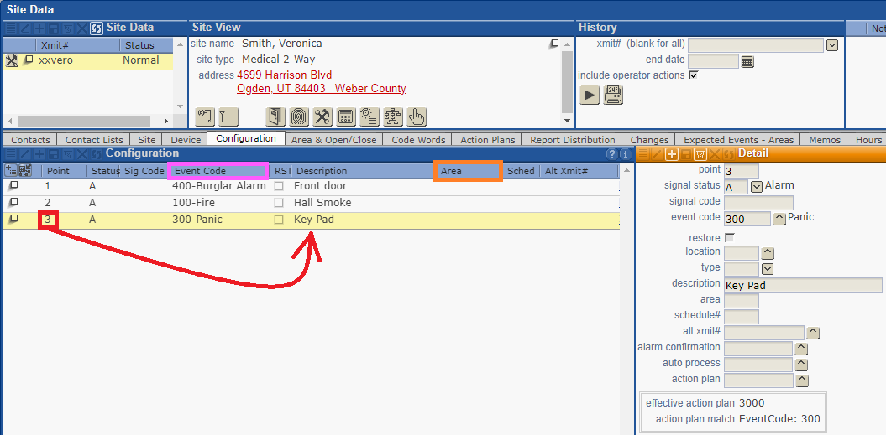886x435 pixels.
Task: Expand the xmit# dropdown in History
Action: pyautogui.click(x=832, y=45)
